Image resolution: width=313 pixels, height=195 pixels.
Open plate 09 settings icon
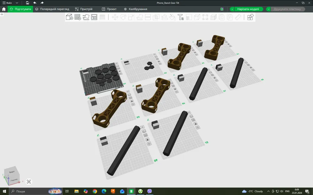[149, 144]
